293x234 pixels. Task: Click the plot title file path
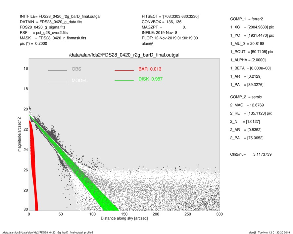[x=124, y=55]
